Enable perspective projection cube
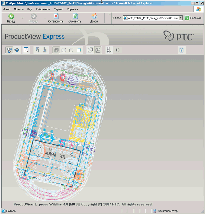The width and height of the screenshot is (205, 214). pos(98,50)
